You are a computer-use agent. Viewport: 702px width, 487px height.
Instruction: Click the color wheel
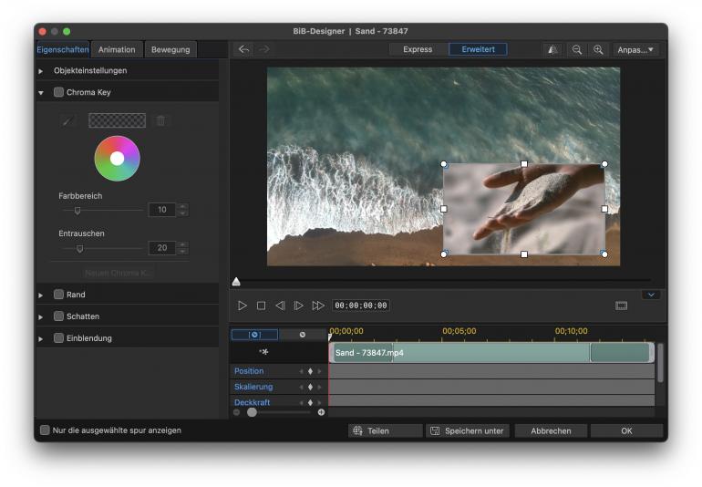point(118,158)
